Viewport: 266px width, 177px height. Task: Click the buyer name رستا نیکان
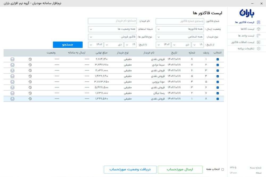pos(159,93)
